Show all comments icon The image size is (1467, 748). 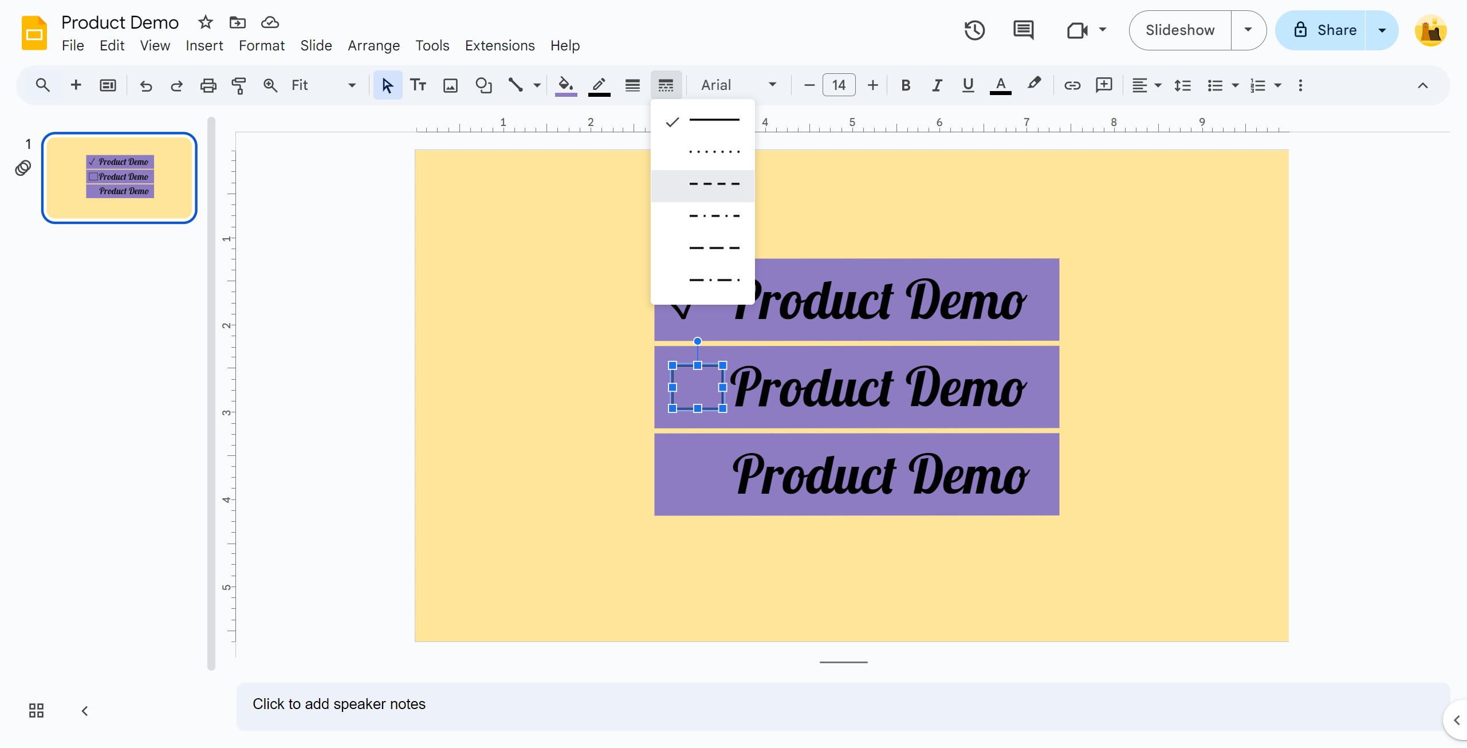pyautogui.click(x=1023, y=30)
